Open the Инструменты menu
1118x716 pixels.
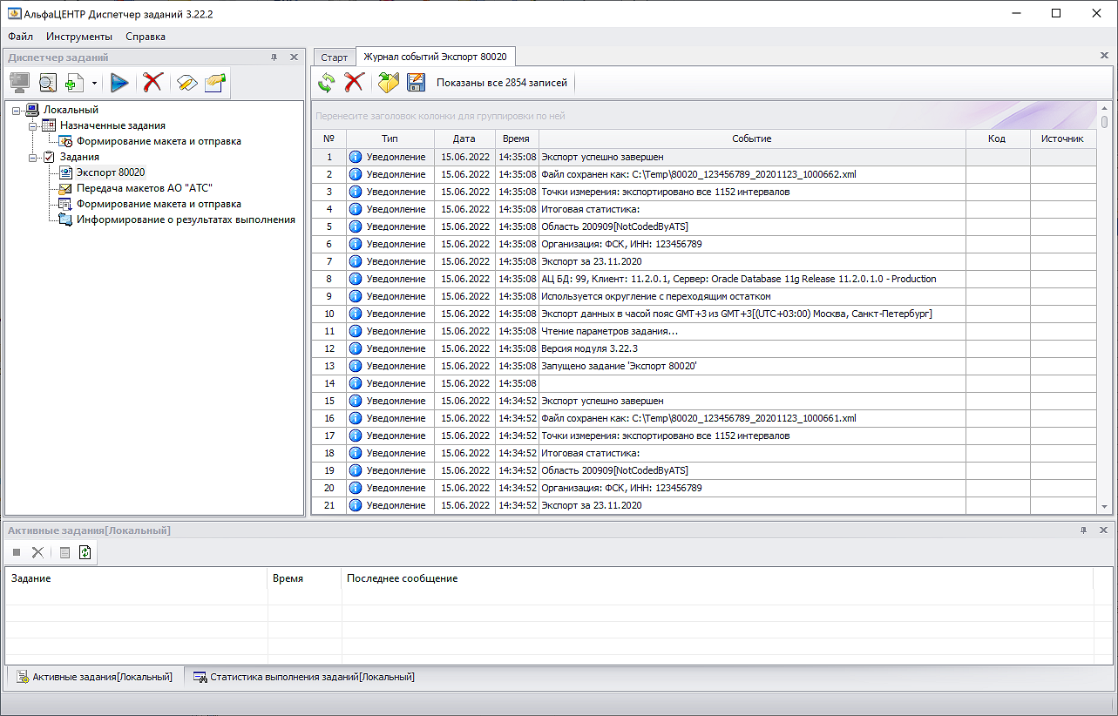click(79, 37)
